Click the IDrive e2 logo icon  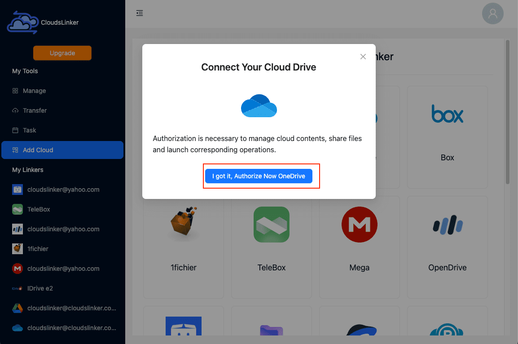coord(18,288)
